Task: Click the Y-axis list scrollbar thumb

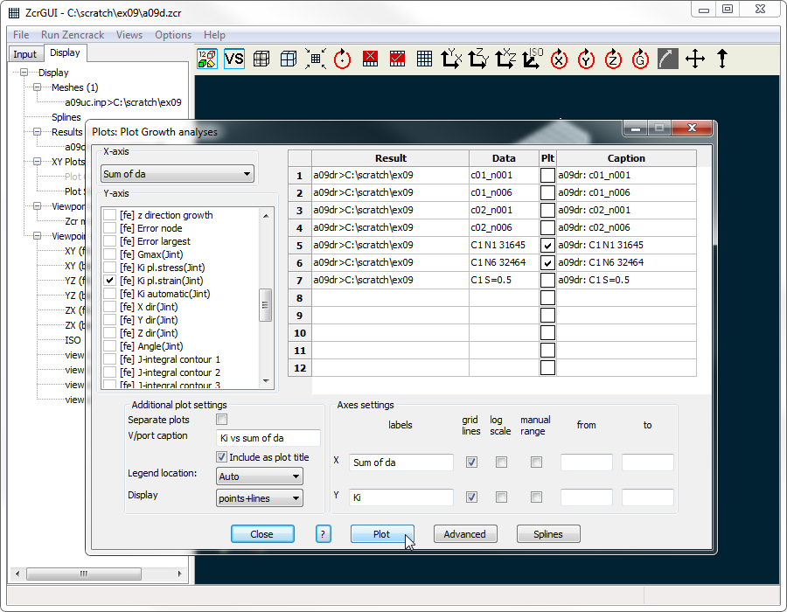Action: click(266, 304)
